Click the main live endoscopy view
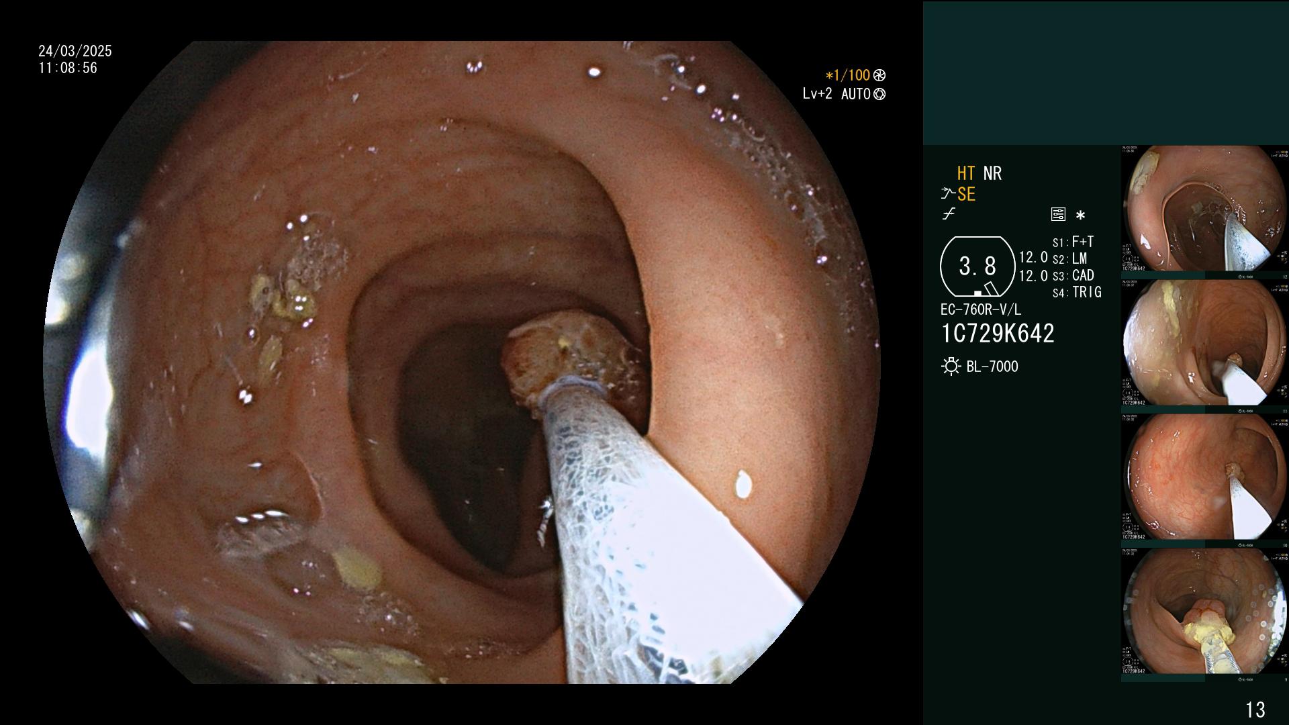 point(462,362)
